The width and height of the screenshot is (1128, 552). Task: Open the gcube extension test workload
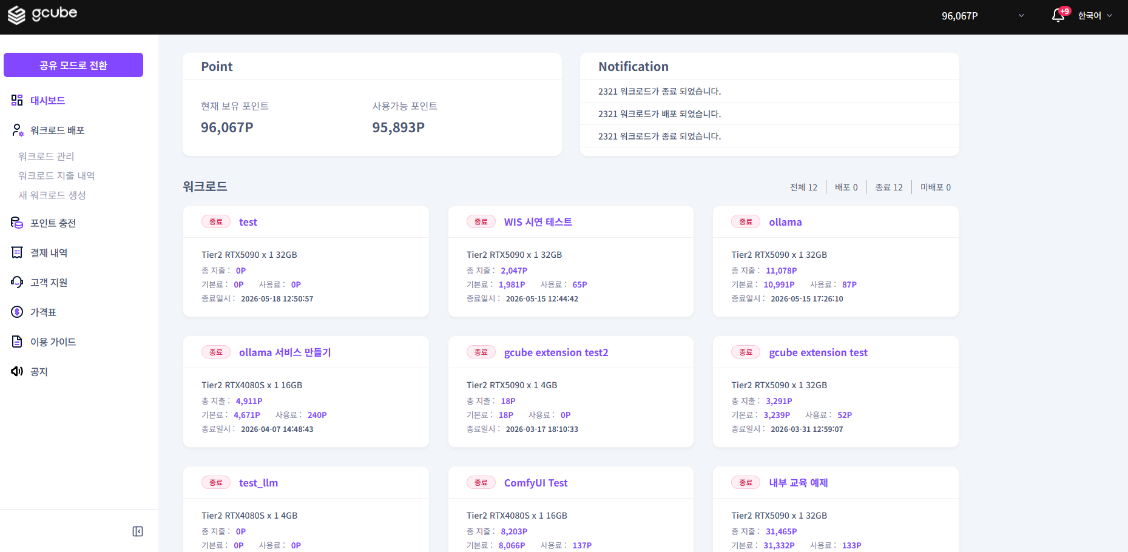tap(818, 352)
